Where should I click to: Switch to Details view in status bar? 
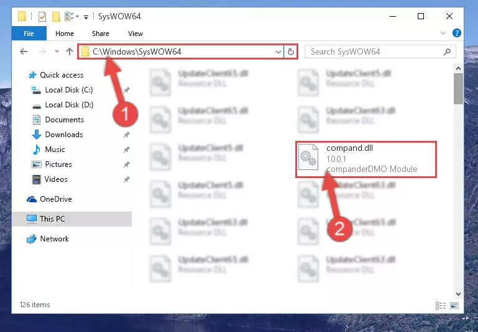click(441, 305)
